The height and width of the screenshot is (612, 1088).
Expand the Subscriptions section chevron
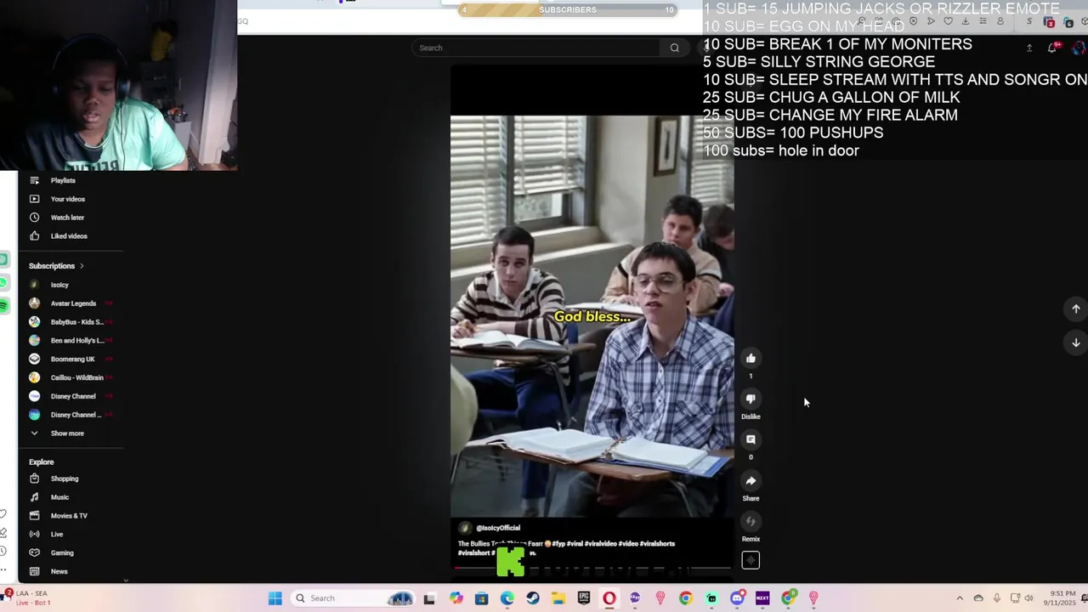tap(82, 266)
